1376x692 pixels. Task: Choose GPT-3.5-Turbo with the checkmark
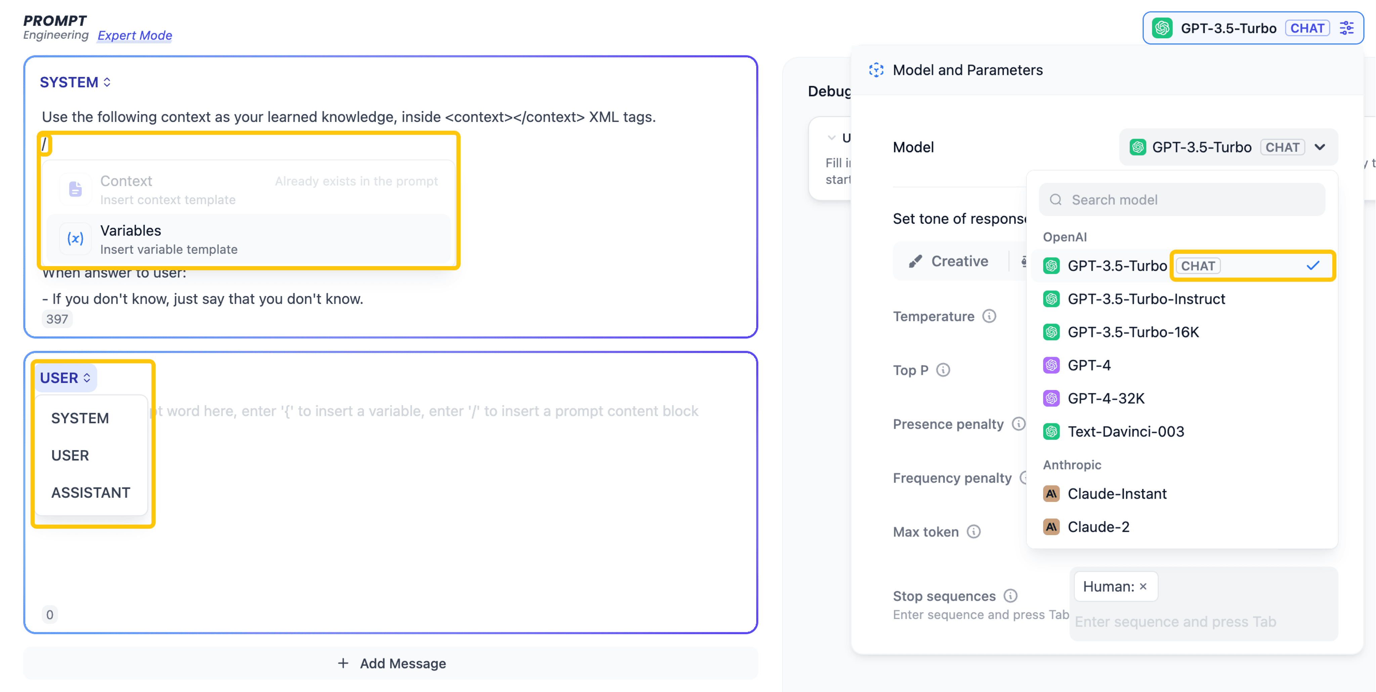(1182, 266)
